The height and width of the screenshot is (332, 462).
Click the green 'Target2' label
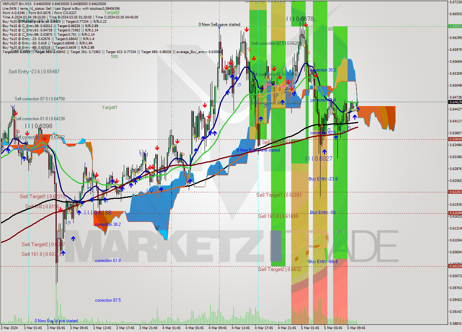112,12
